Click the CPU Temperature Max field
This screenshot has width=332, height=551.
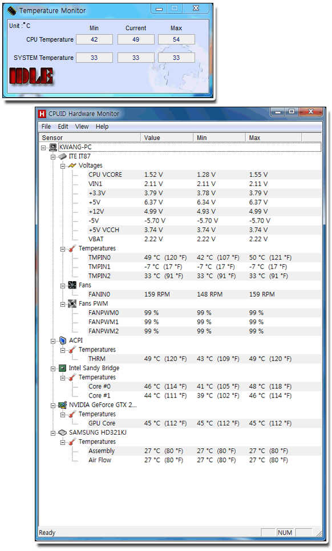click(x=176, y=39)
